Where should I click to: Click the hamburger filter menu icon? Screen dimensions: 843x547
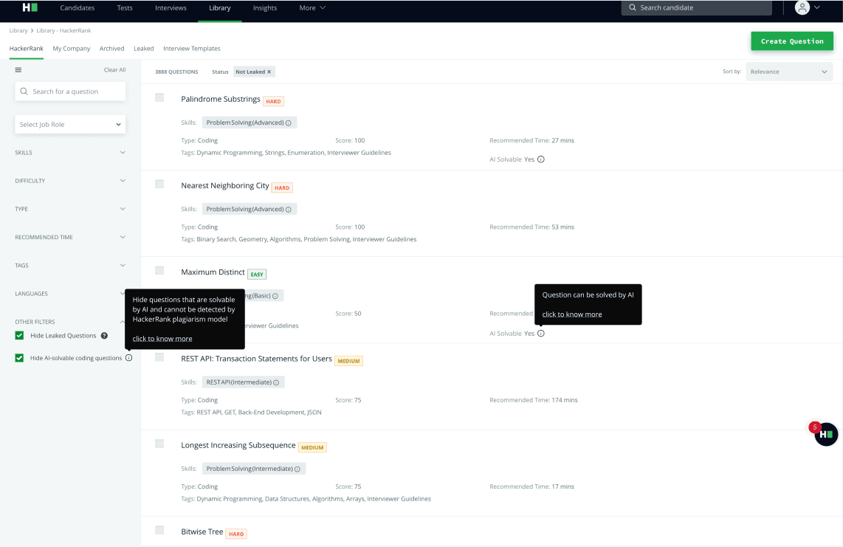click(18, 70)
